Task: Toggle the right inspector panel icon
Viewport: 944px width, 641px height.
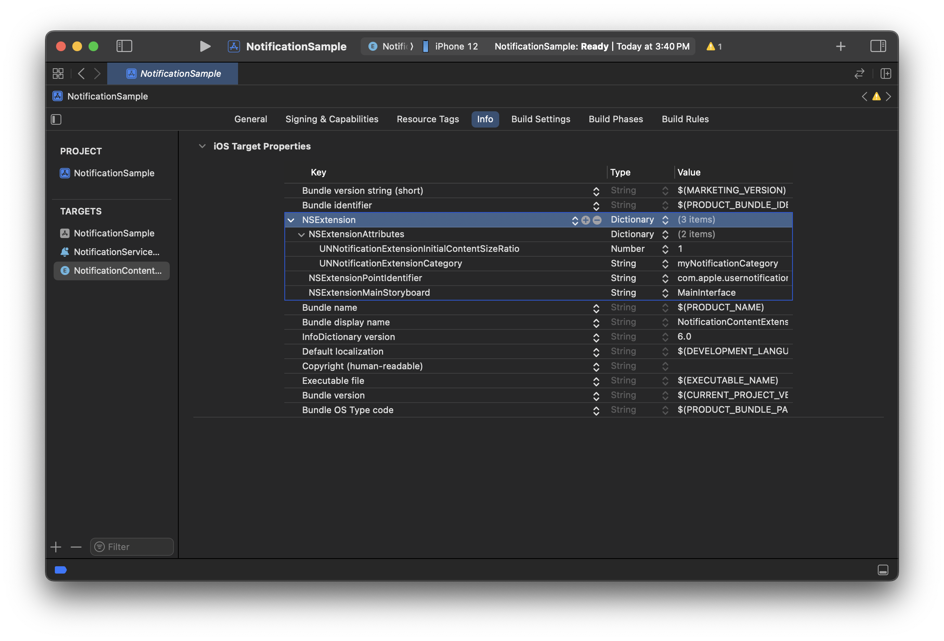Action: click(x=878, y=46)
